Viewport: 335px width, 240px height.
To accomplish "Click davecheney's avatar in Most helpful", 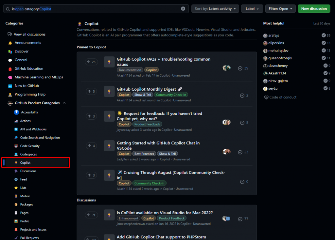I will (265, 66).
